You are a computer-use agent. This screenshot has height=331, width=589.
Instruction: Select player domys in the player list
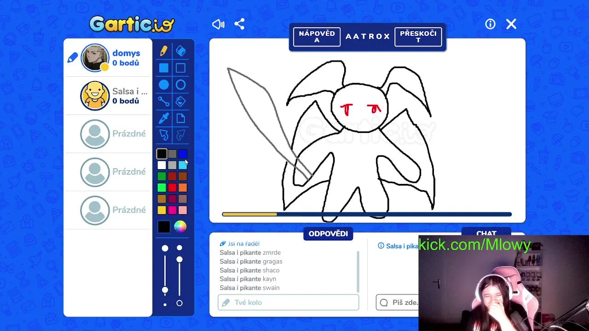(x=108, y=58)
